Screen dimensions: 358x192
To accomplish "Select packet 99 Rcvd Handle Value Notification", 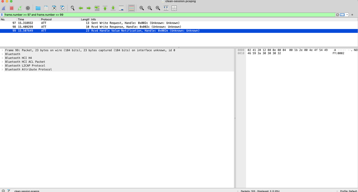I will [x=179, y=30].
